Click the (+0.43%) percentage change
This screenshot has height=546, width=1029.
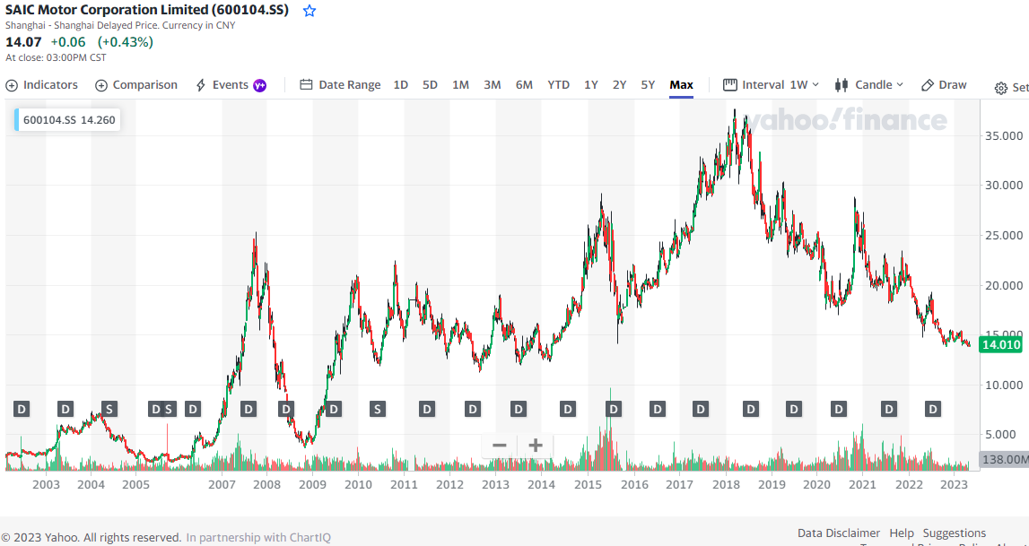[126, 42]
